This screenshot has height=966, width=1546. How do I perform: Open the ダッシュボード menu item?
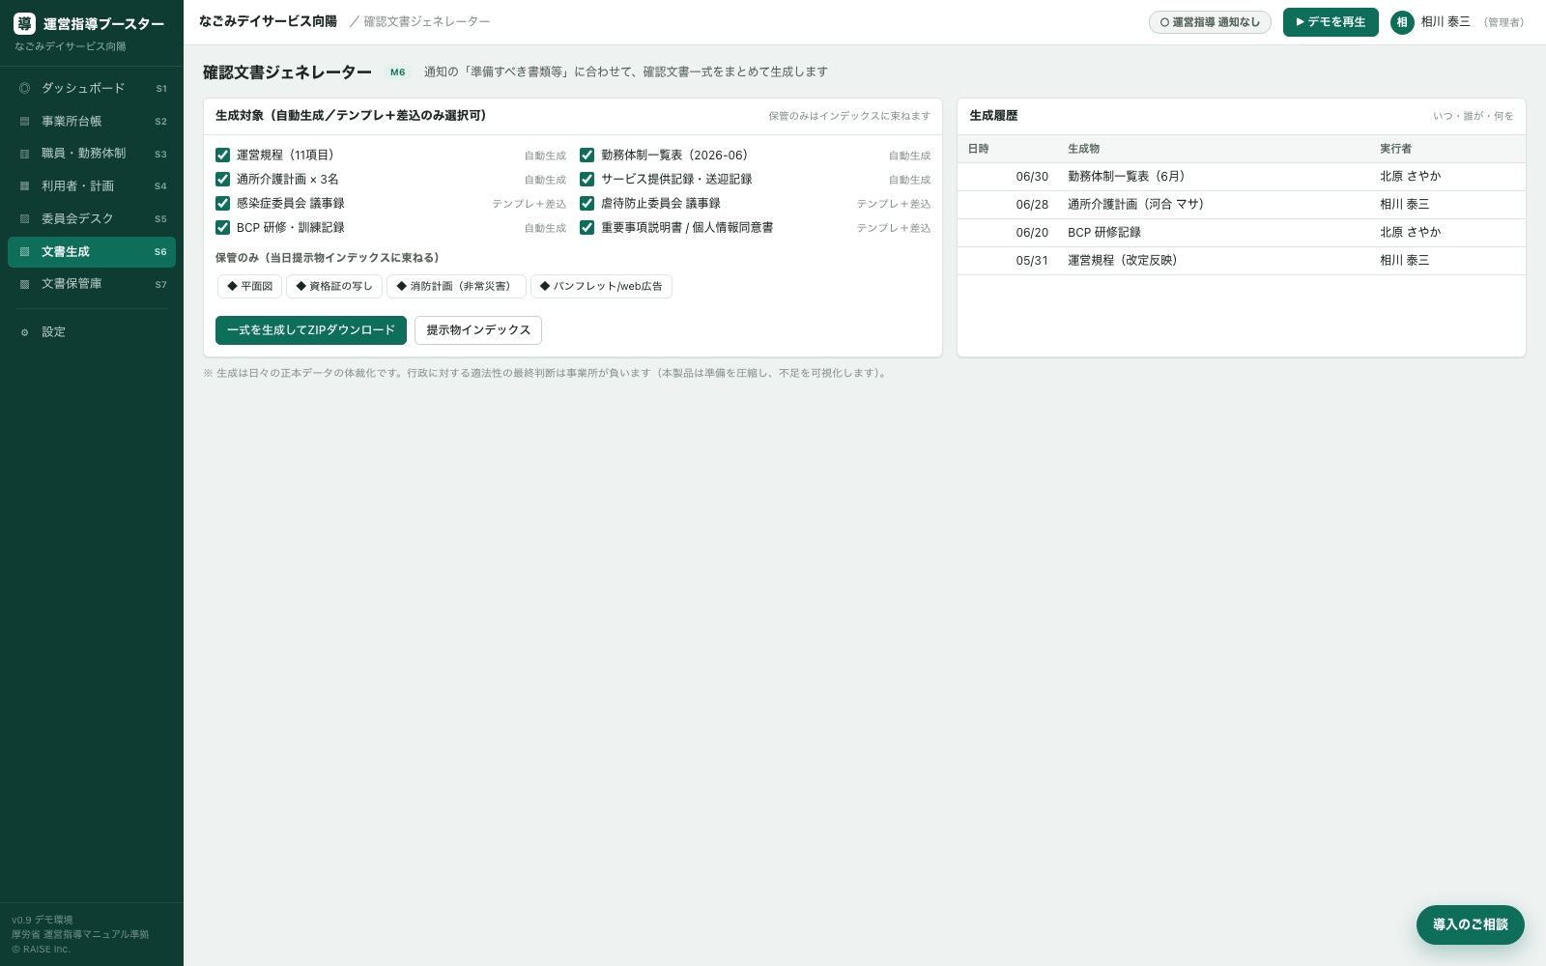click(x=92, y=88)
